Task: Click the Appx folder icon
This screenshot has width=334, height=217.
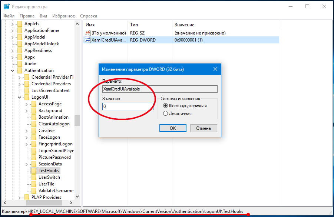Action: point(20,57)
